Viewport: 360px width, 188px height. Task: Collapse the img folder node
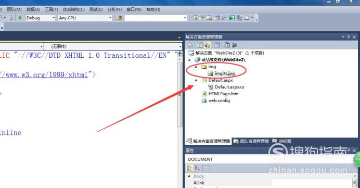point(196,67)
